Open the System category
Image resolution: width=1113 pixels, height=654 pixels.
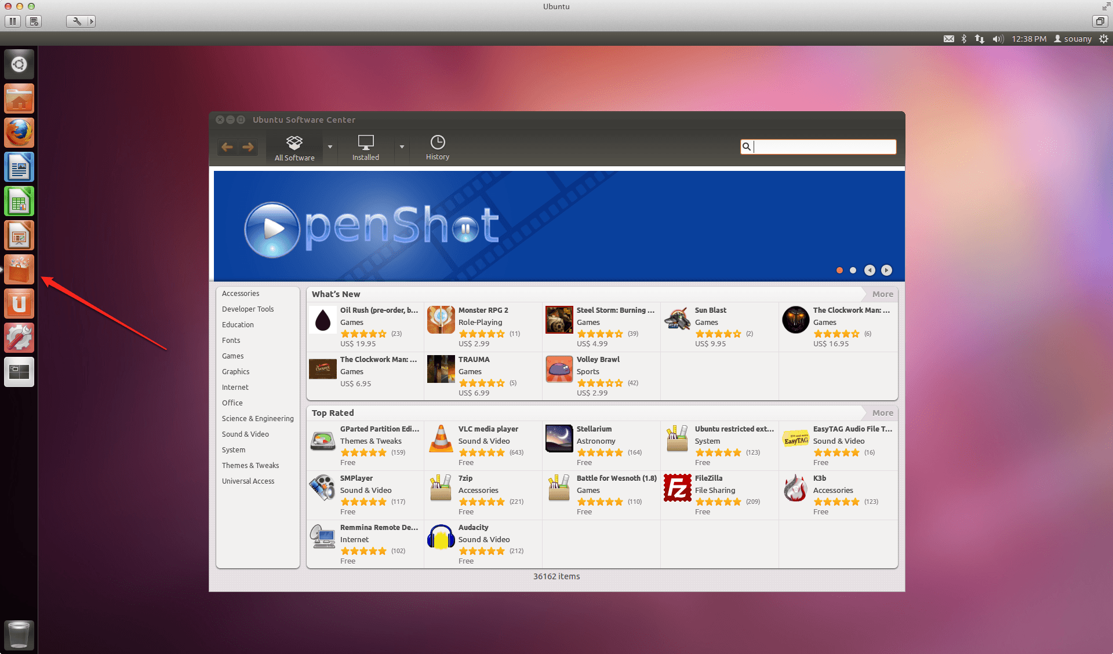pos(233,450)
